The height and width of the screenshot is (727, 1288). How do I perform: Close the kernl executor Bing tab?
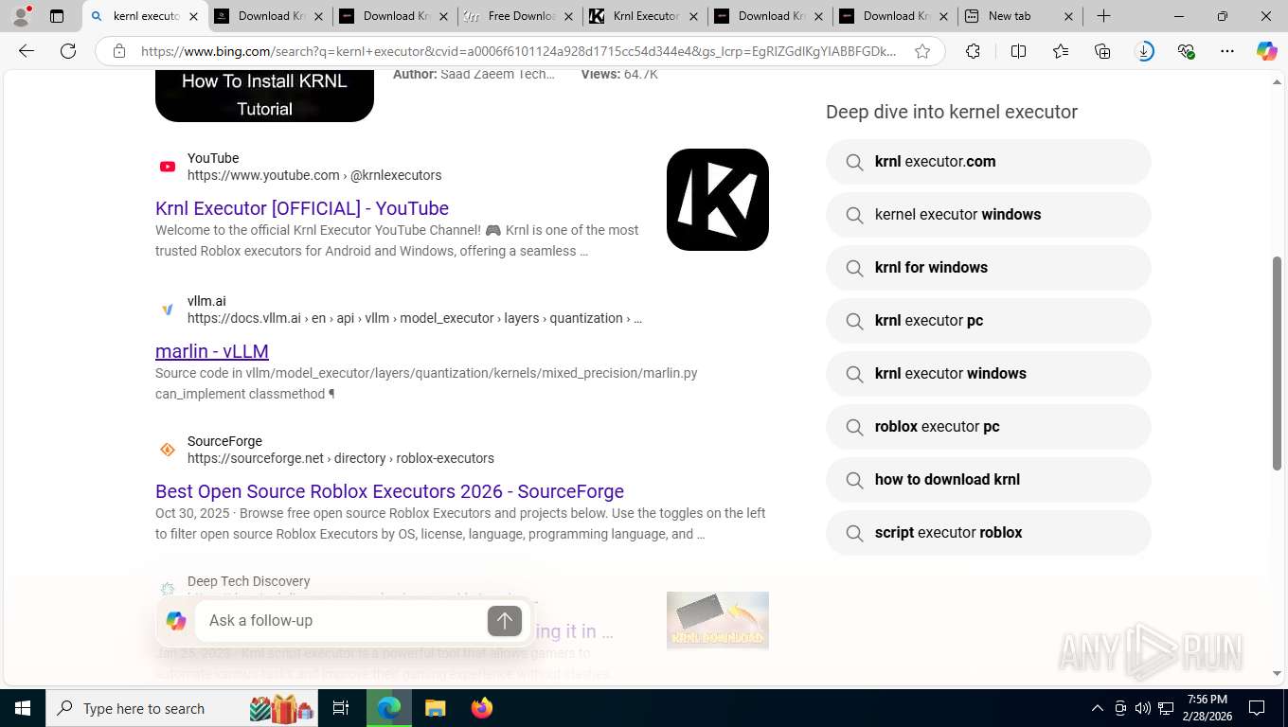pos(193,16)
